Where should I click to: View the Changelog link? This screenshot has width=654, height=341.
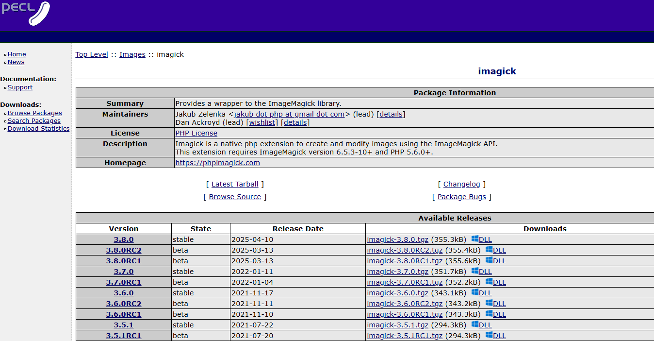coord(461,184)
